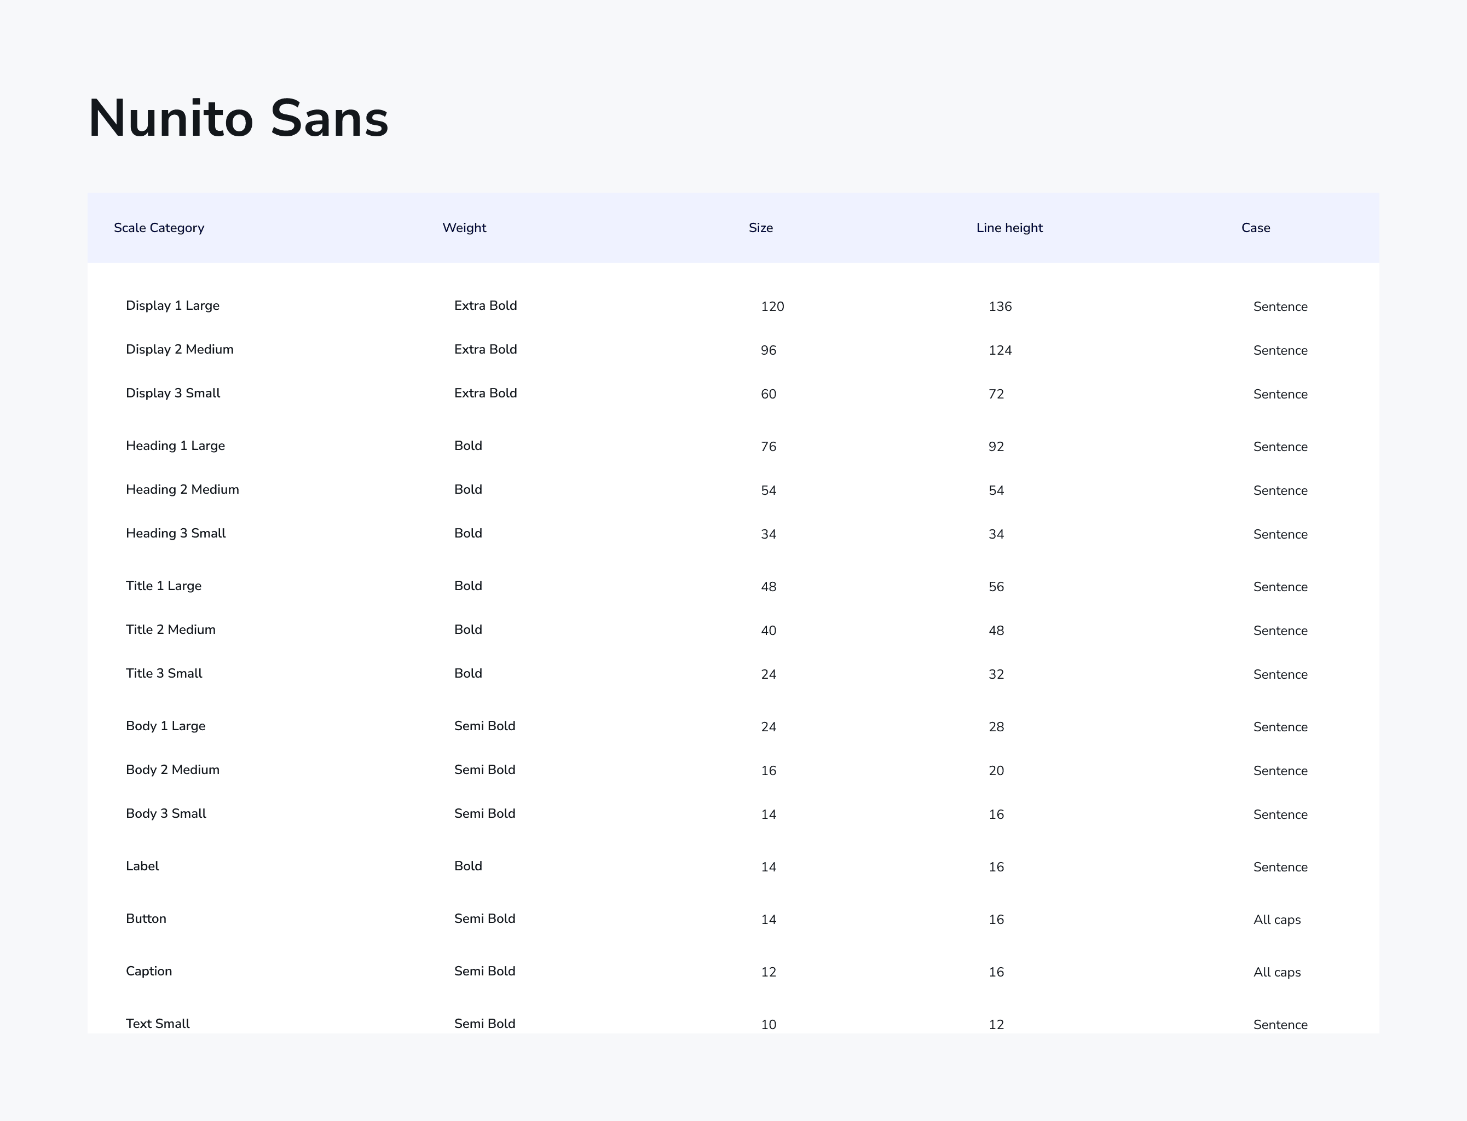Select the Body 1 Large label

tap(165, 726)
